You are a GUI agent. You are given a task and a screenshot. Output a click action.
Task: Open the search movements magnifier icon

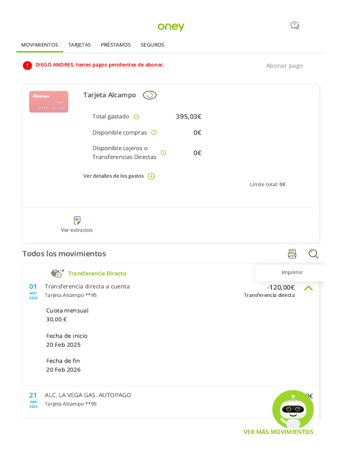(x=313, y=254)
